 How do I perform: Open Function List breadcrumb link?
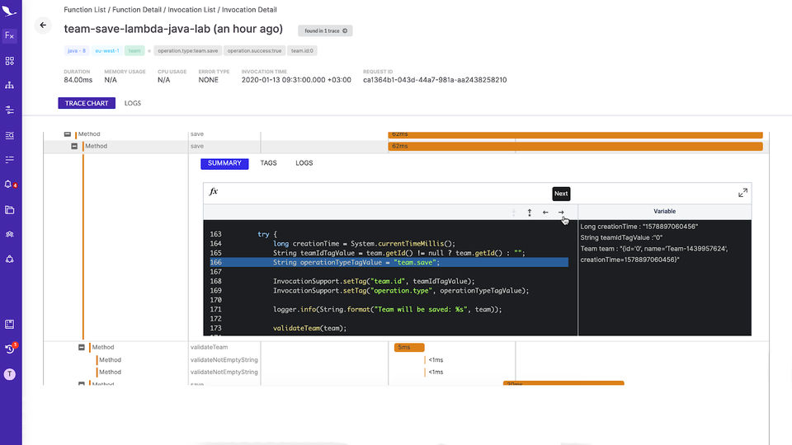coord(85,10)
